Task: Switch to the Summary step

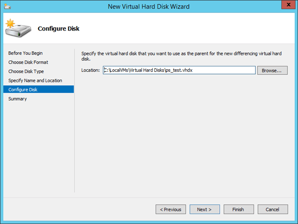Action: click(18, 99)
